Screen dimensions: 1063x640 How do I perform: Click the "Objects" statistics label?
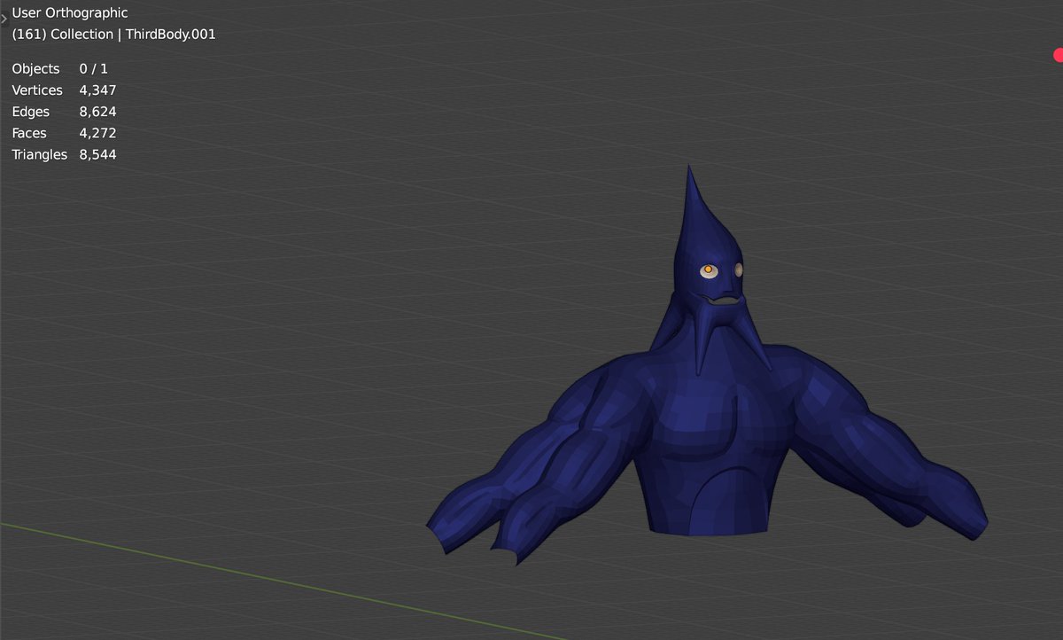[x=35, y=69]
